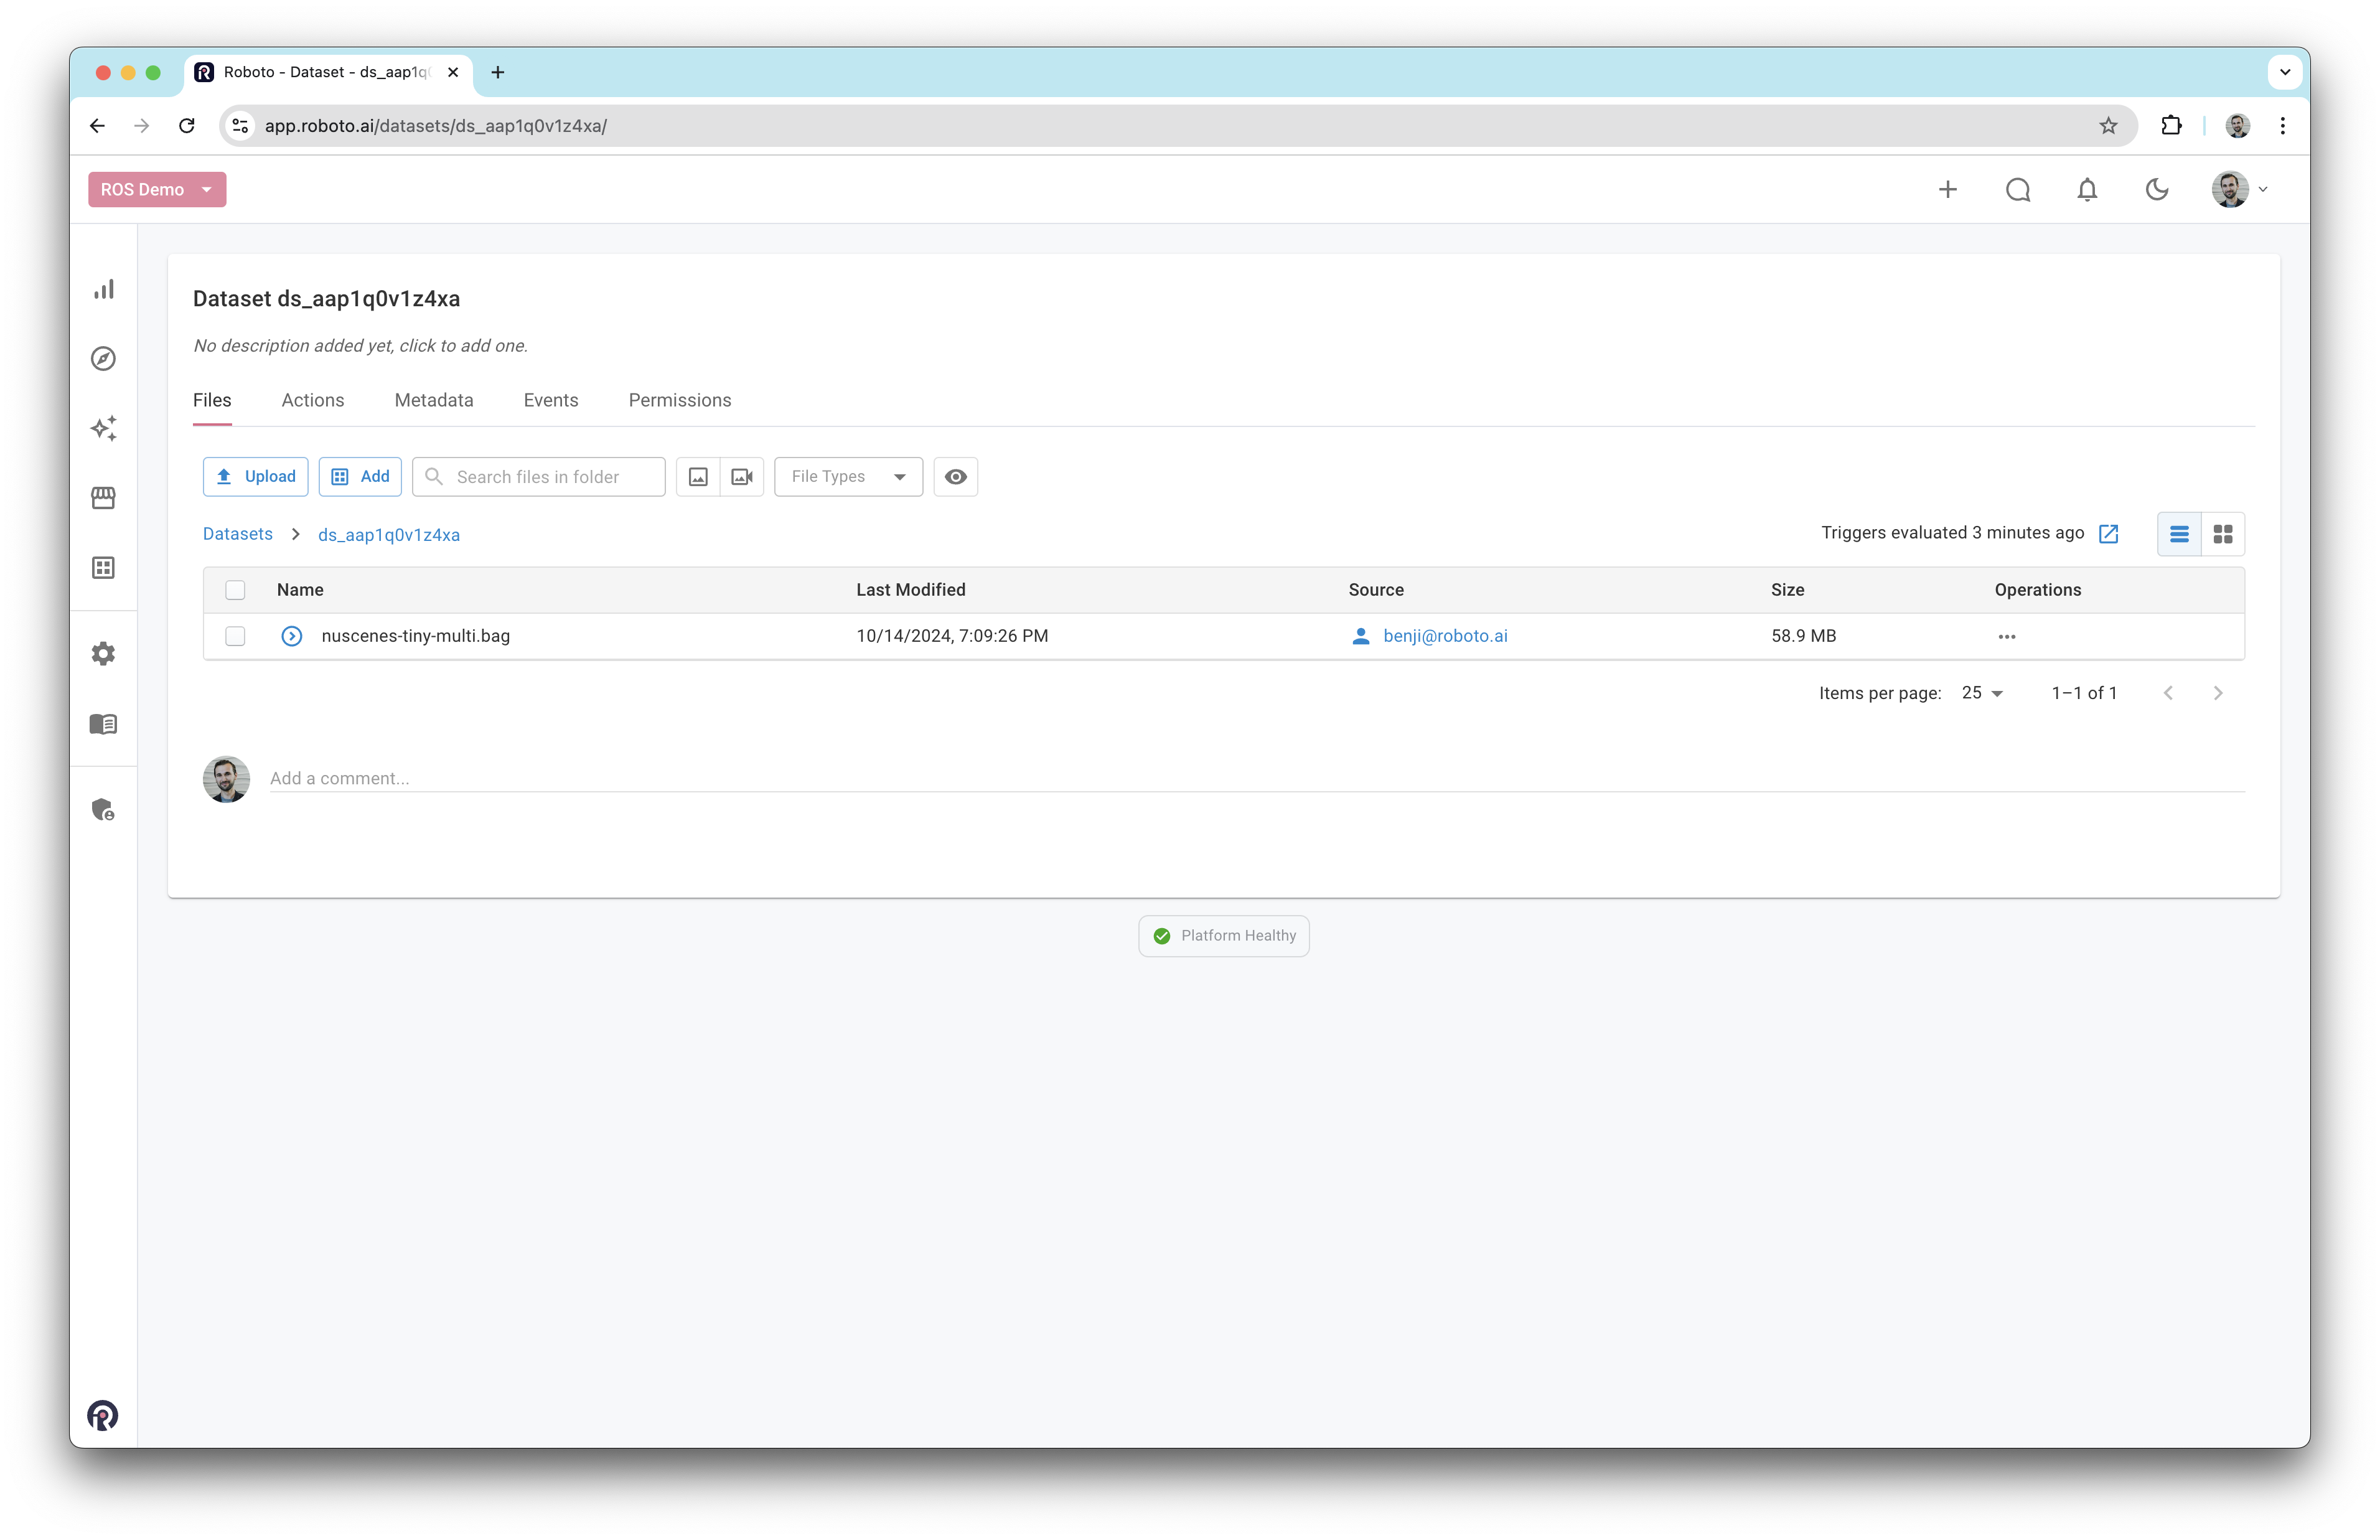Click the Upload button
The image size is (2380, 1540).
tap(256, 477)
